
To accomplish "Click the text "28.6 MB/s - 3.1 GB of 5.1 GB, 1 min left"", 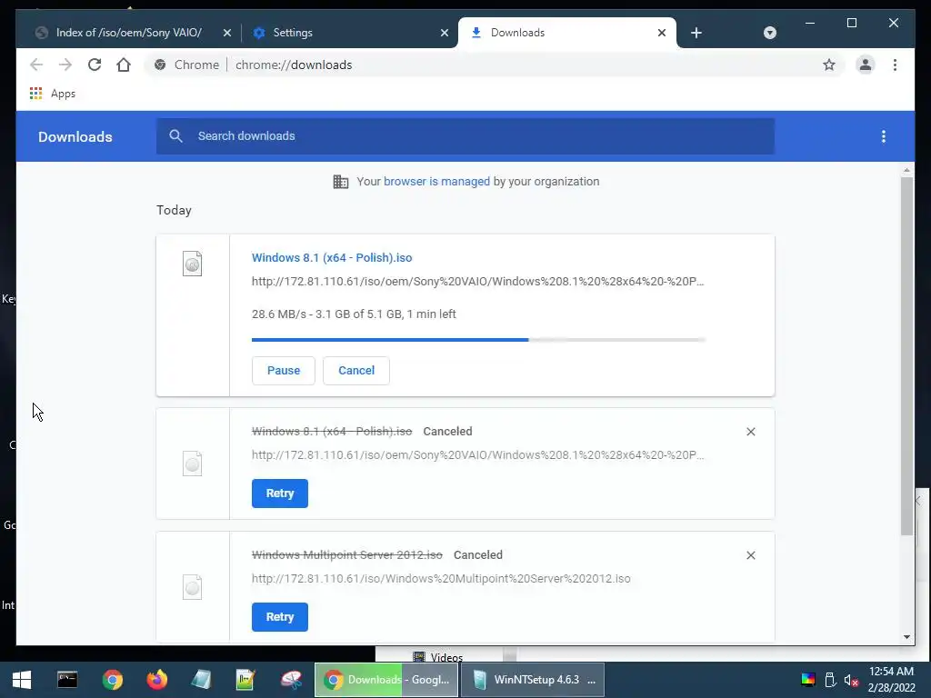I will click(354, 314).
